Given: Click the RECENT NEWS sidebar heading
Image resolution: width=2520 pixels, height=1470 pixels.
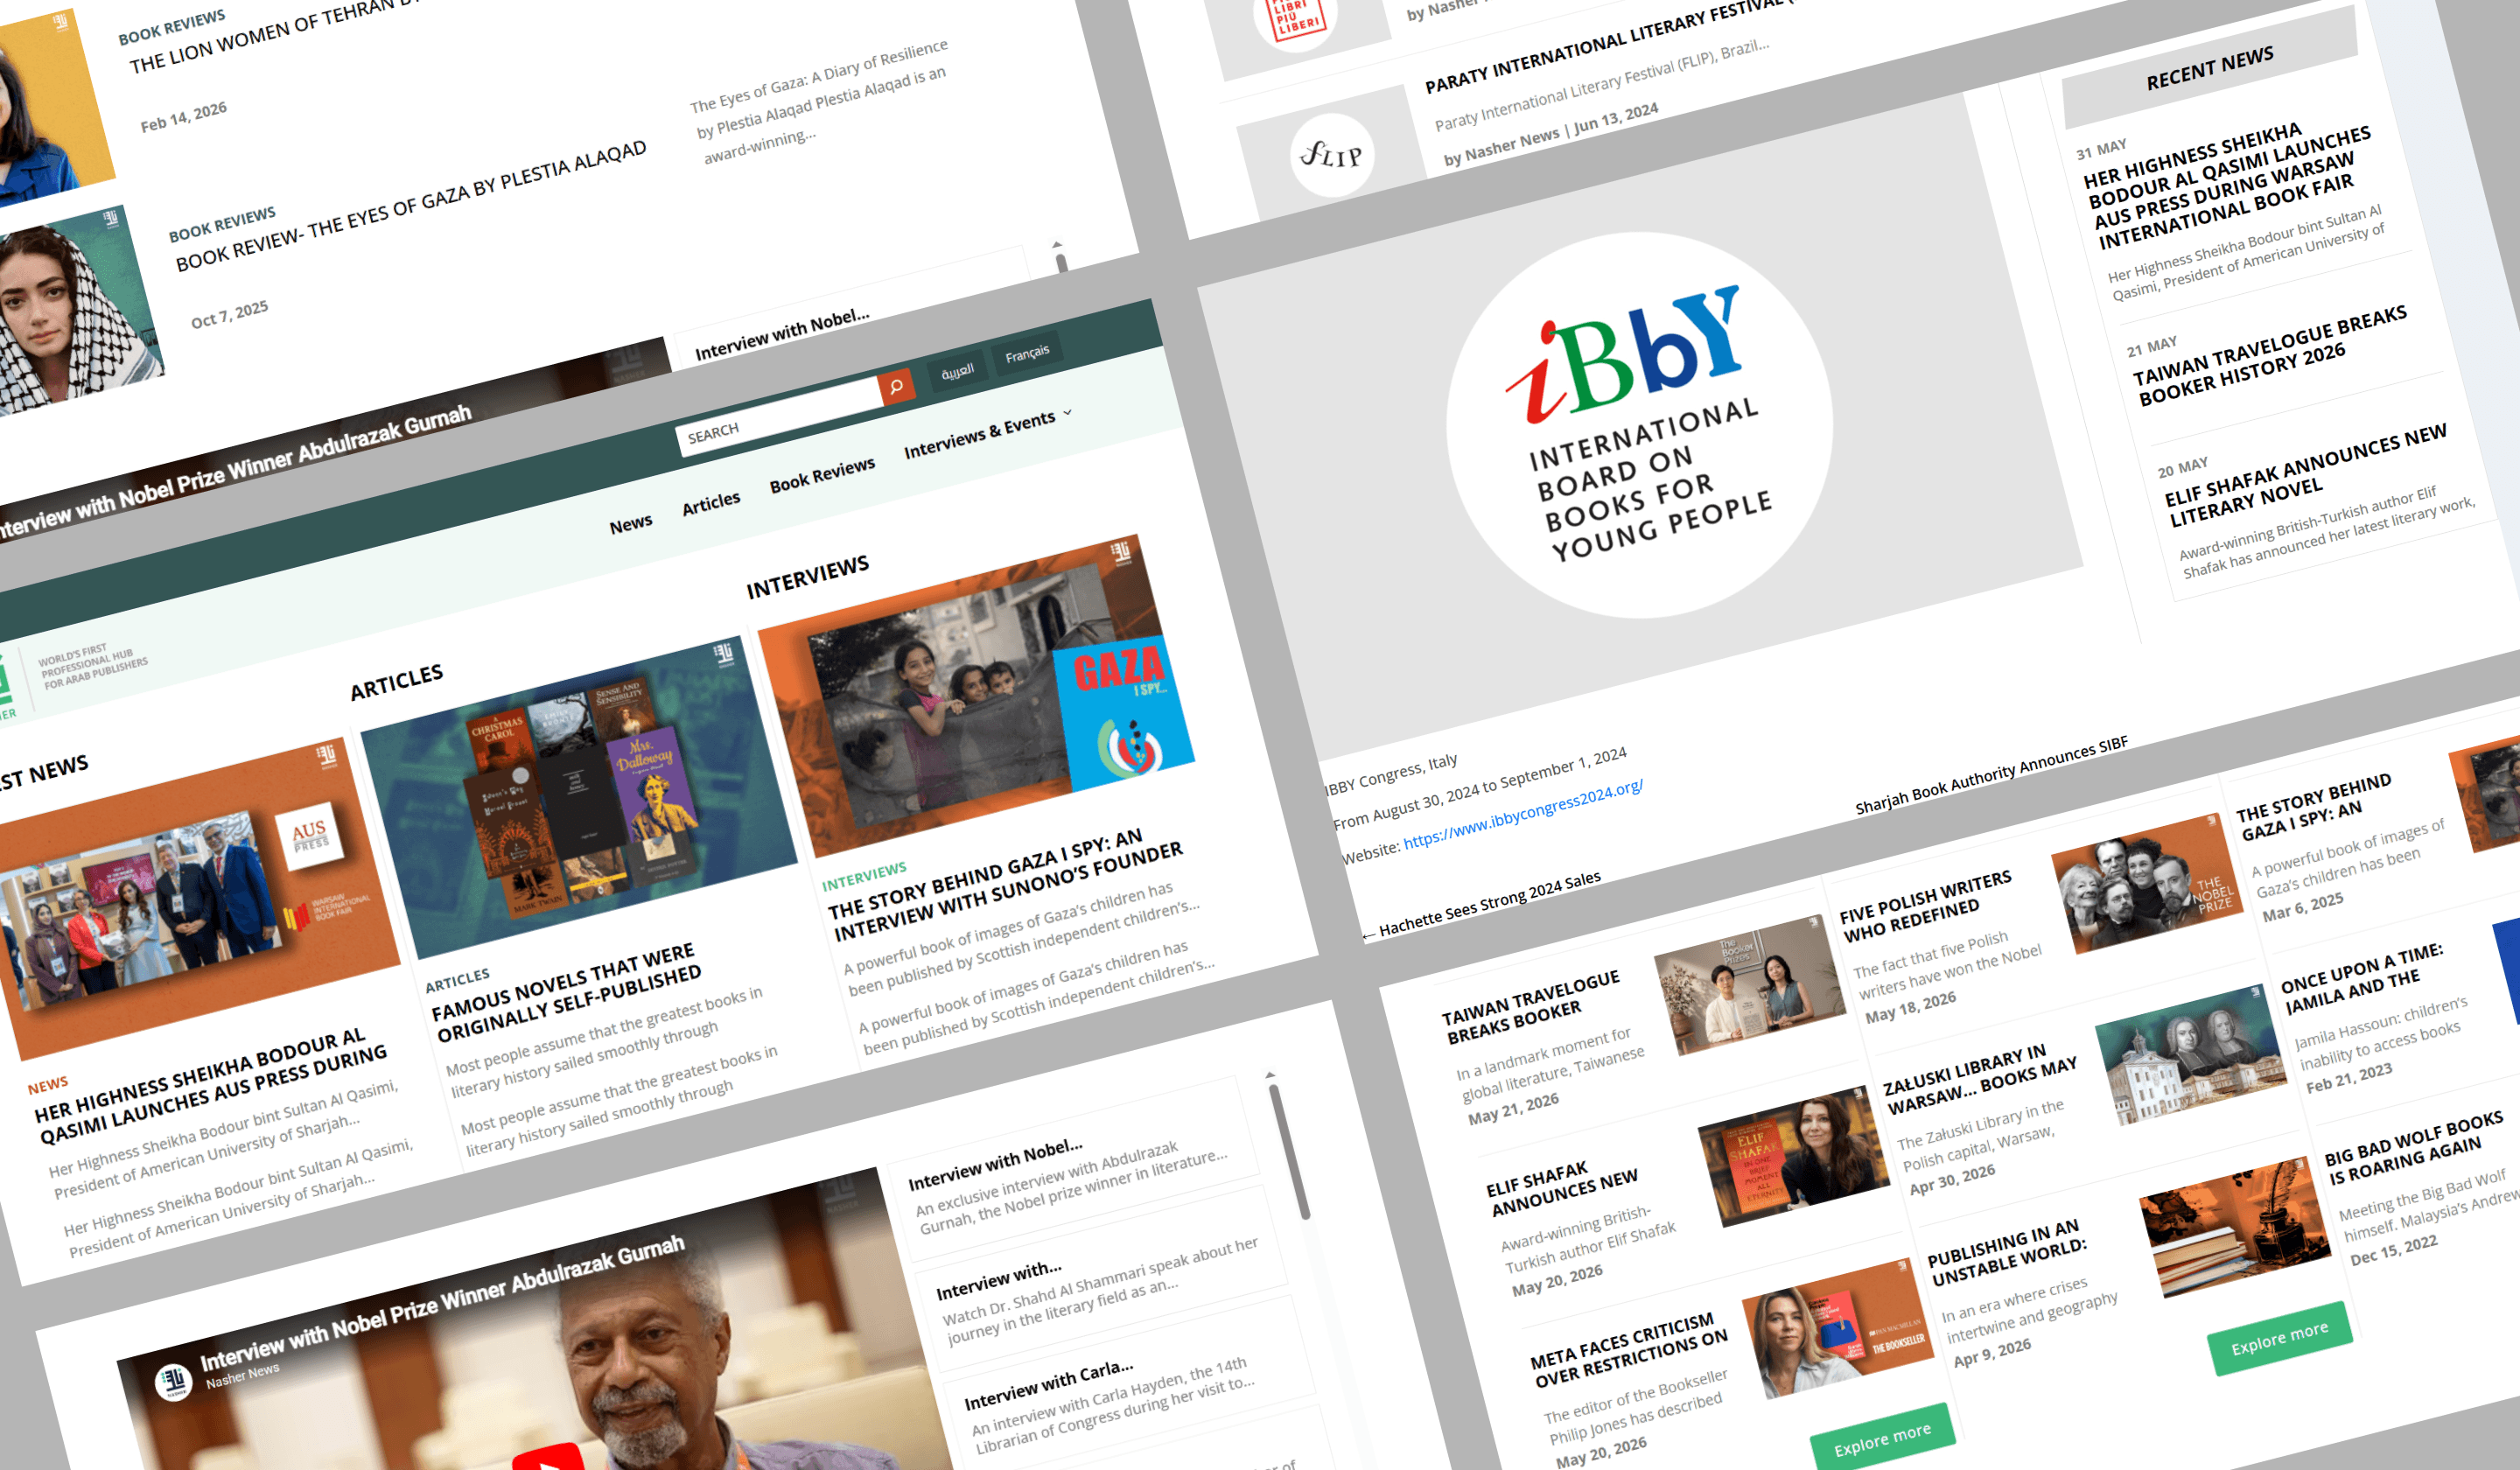Looking at the screenshot, I should tap(2209, 67).
